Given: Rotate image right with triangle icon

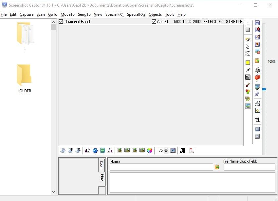Looking at the screenshot, I should pyautogui.click(x=110, y=150).
